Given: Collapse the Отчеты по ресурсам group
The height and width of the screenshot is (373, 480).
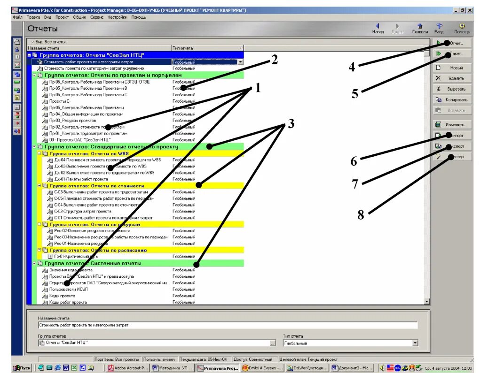Looking at the screenshot, I should (39, 224).
